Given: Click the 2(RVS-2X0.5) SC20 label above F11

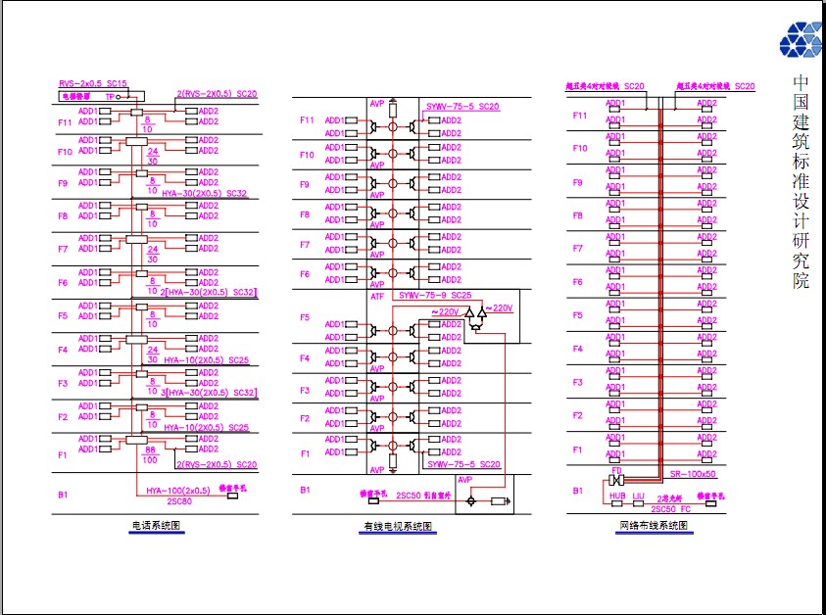Looking at the screenshot, I should 217,94.
